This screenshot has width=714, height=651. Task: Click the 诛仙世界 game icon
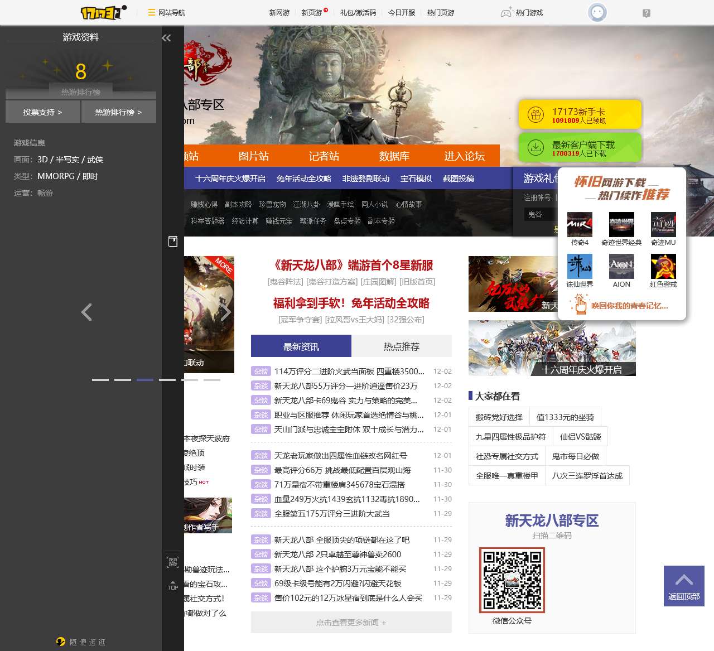tap(580, 267)
